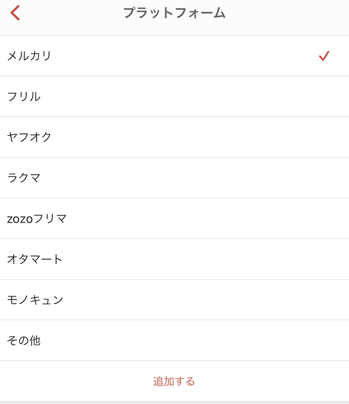Choose フリル from the platform list
349x404 pixels.
[174, 96]
